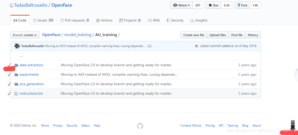The width and height of the screenshot is (298, 135).
Task: Click the experiments folder icon
Action: pos(16,75)
